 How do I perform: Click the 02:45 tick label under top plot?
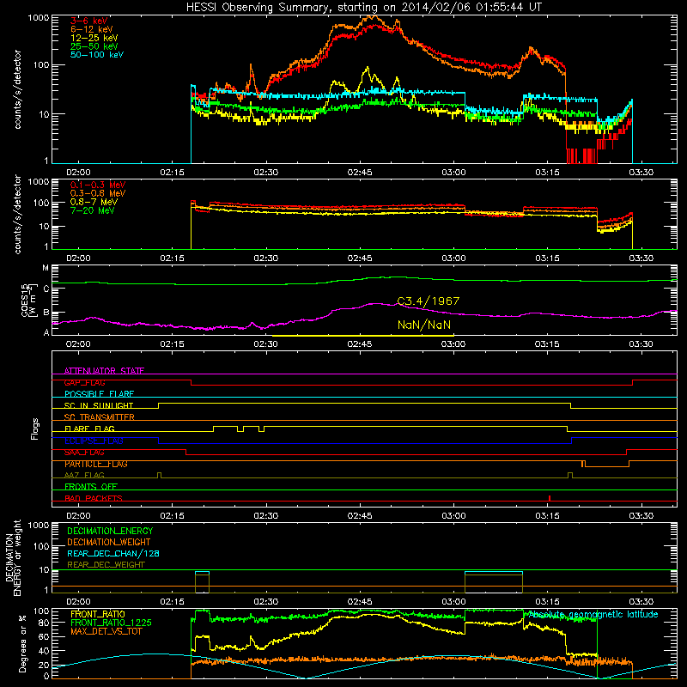click(x=360, y=173)
